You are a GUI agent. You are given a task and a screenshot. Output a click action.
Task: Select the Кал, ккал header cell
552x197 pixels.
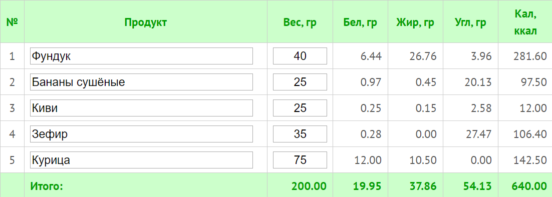click(525, 22)
